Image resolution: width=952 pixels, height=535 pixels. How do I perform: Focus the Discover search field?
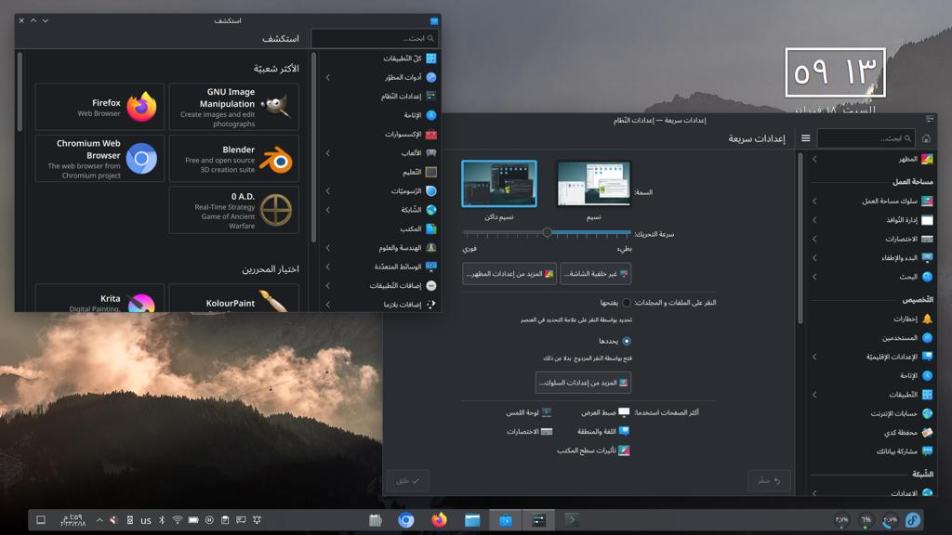pyautogui.click(x=374, y=38)
